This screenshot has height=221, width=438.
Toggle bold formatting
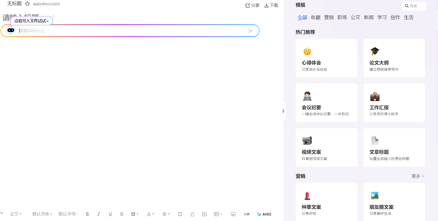click(87, 214)
